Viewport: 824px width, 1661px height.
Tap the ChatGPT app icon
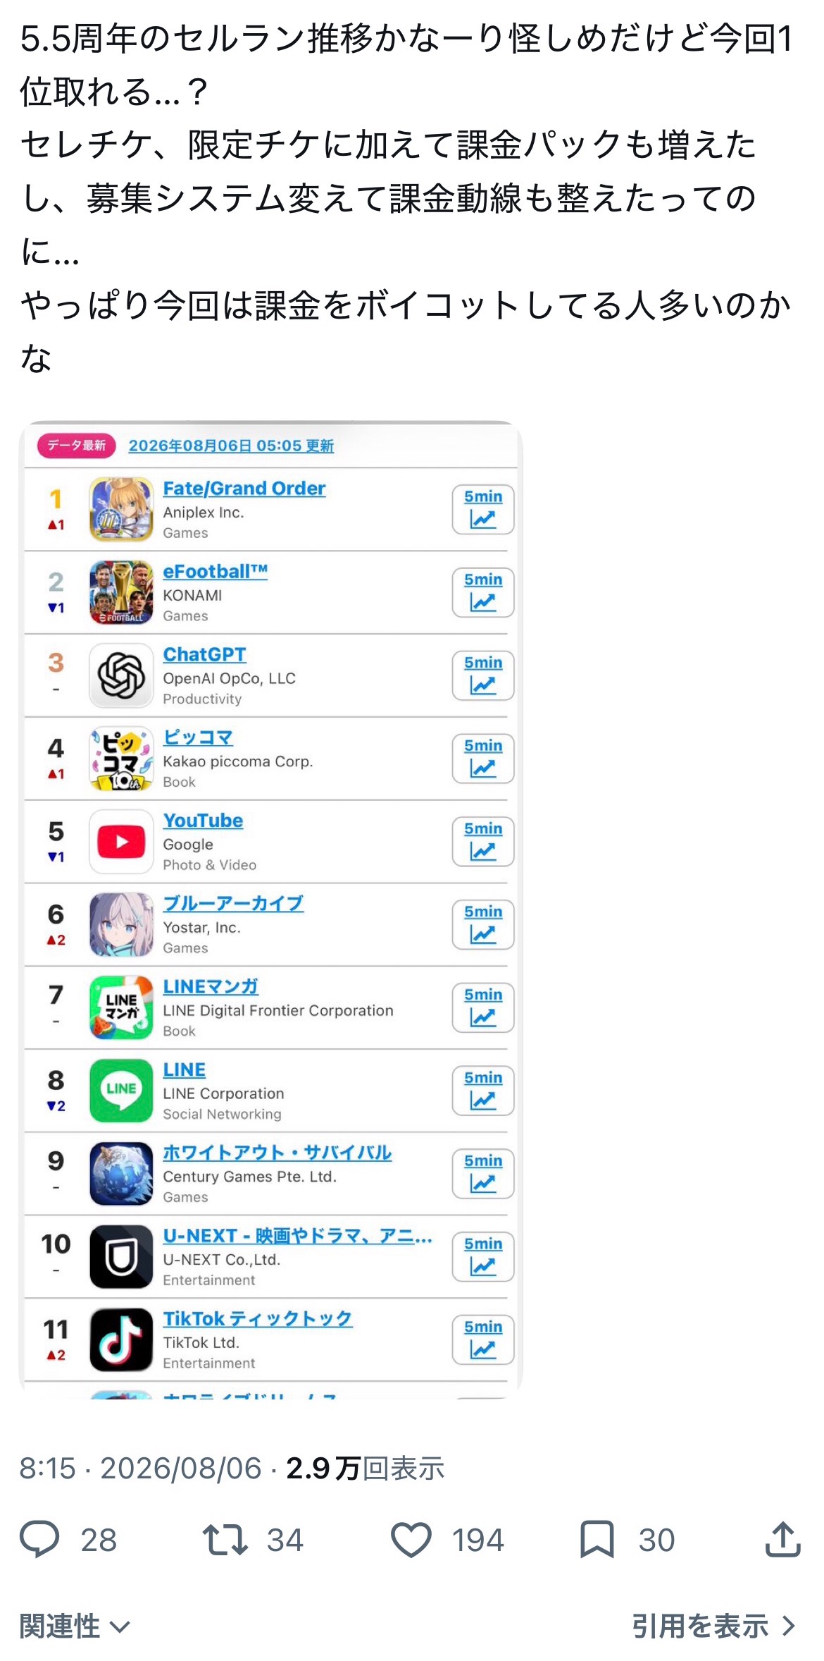[x=121, y=675]
